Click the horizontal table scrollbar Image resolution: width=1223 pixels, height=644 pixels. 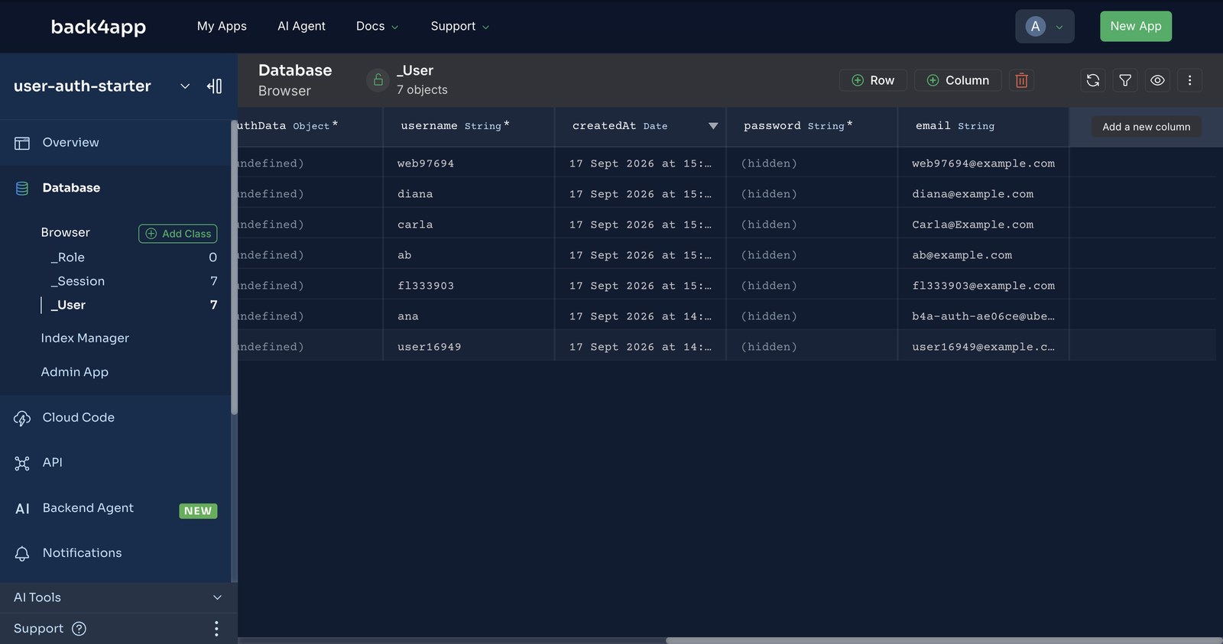coord(944,640)
